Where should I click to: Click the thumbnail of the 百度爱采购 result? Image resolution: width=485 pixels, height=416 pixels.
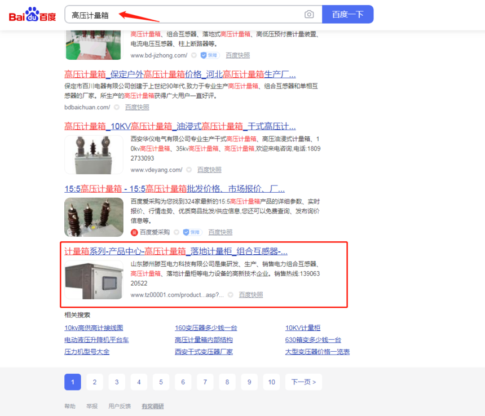point(94,217)
